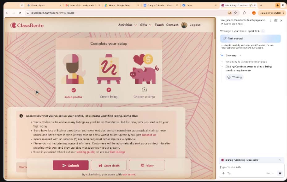Stop the running task with the square button
The height and width of the screenshot is (182, 287).
click(x=280, y=173)
